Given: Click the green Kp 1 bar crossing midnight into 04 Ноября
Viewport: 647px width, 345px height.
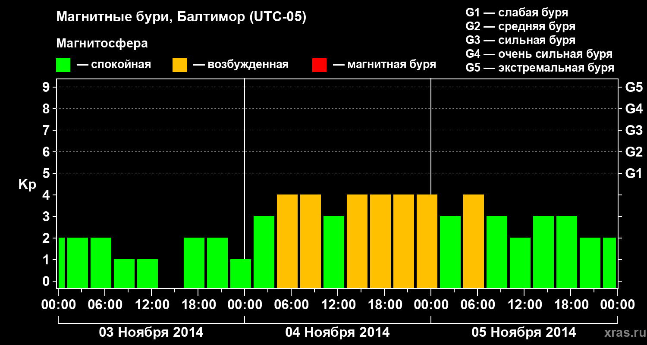Looking at the screenshot, I should [241, 273].
